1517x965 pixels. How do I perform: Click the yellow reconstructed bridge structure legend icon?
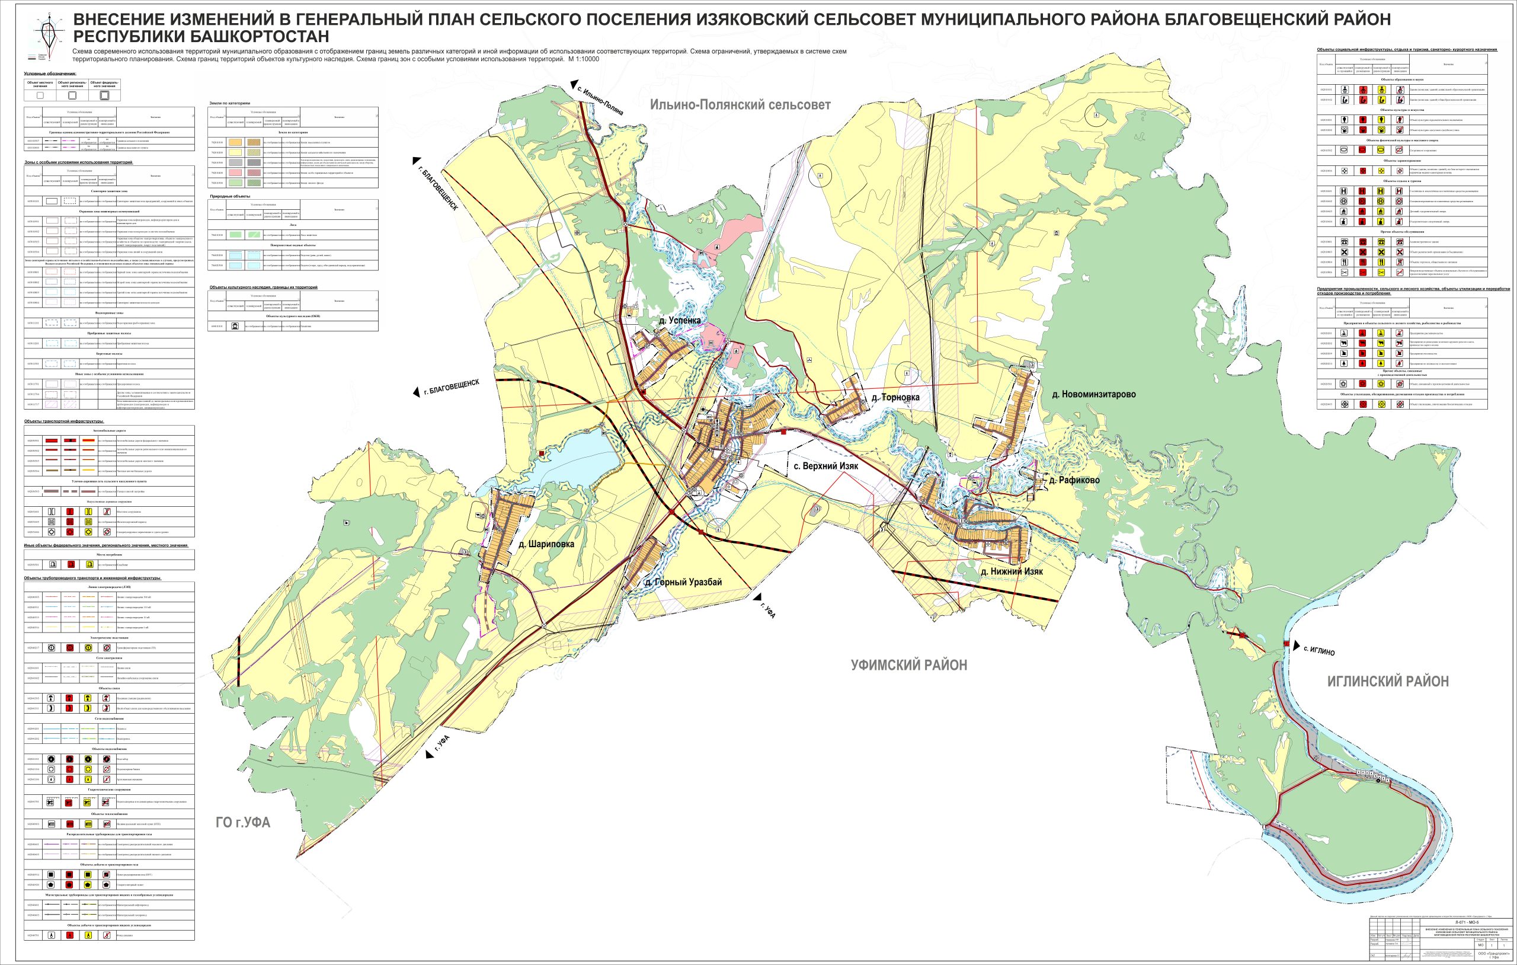[x=90, y=511]
